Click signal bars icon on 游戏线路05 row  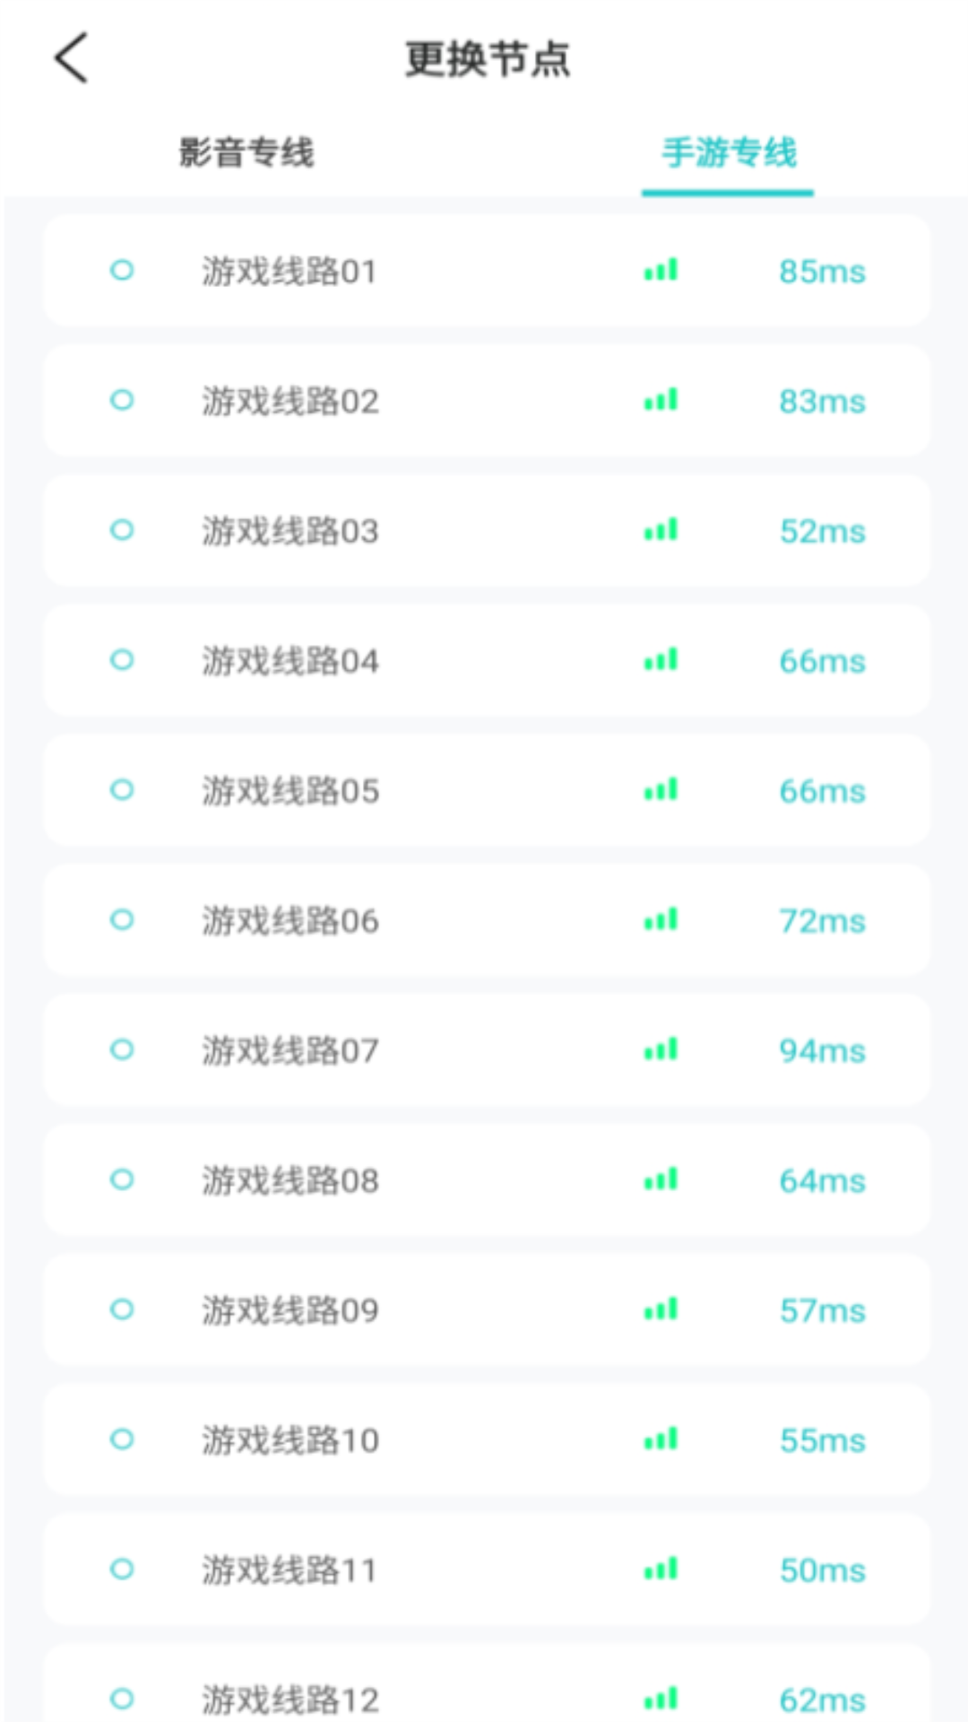click(x=661, y=790)
